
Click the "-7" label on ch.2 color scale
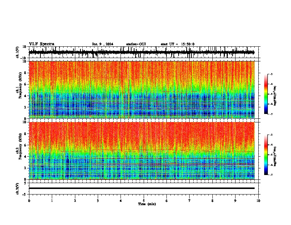pyautogui.click(x=271, y=175)
